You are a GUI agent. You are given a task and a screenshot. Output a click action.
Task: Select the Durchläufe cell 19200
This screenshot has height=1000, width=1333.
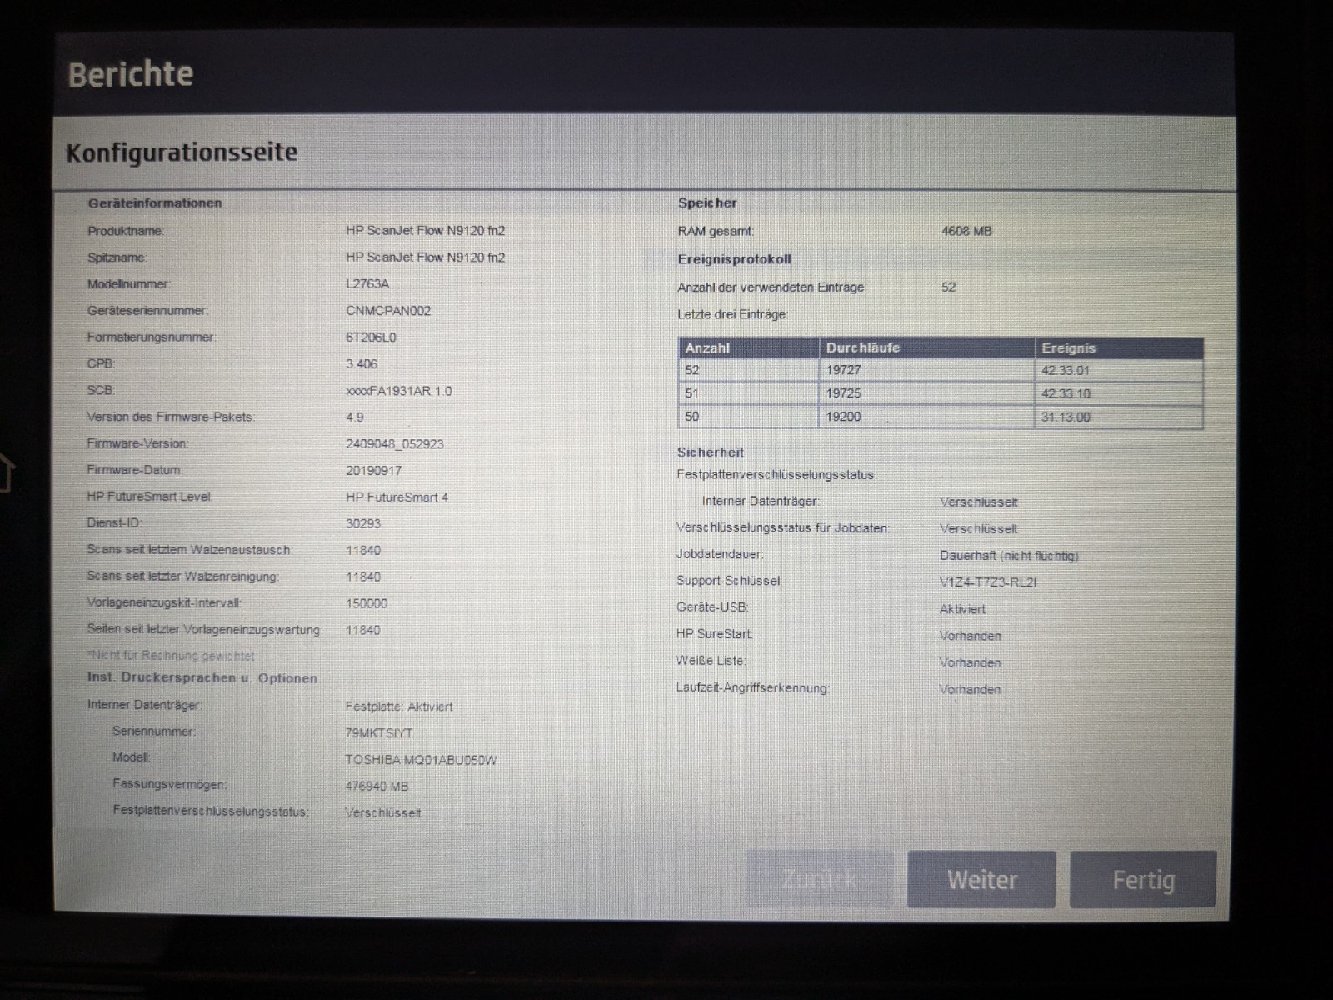click(844, 417)
